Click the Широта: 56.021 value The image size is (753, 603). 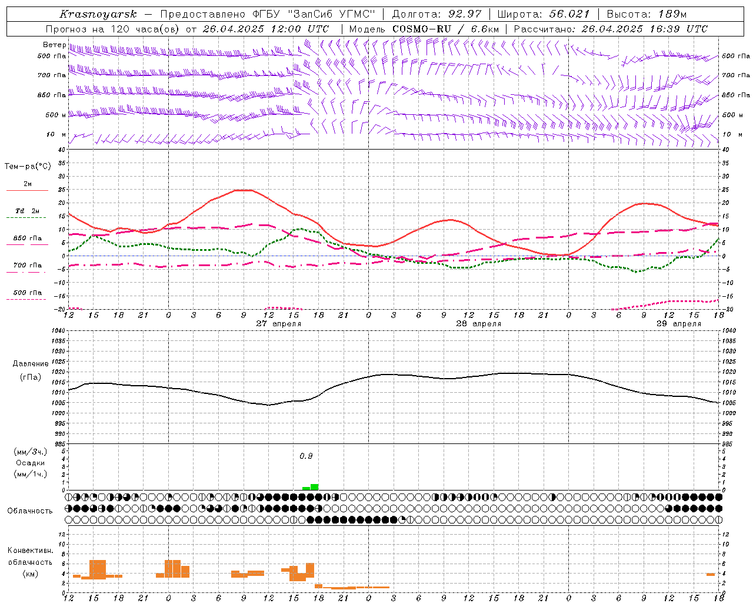(x=543, y=14)
